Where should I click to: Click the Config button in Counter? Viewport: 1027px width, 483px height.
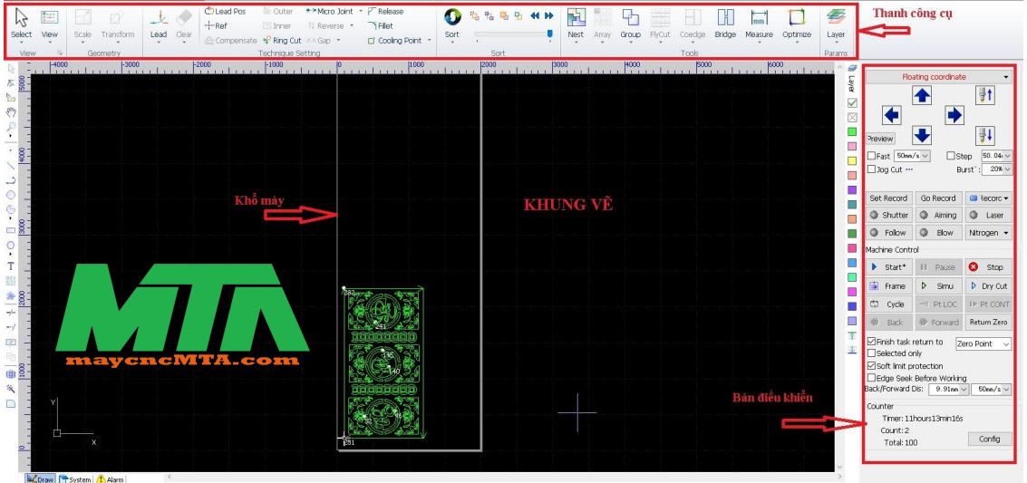click(x=989, y=439)
